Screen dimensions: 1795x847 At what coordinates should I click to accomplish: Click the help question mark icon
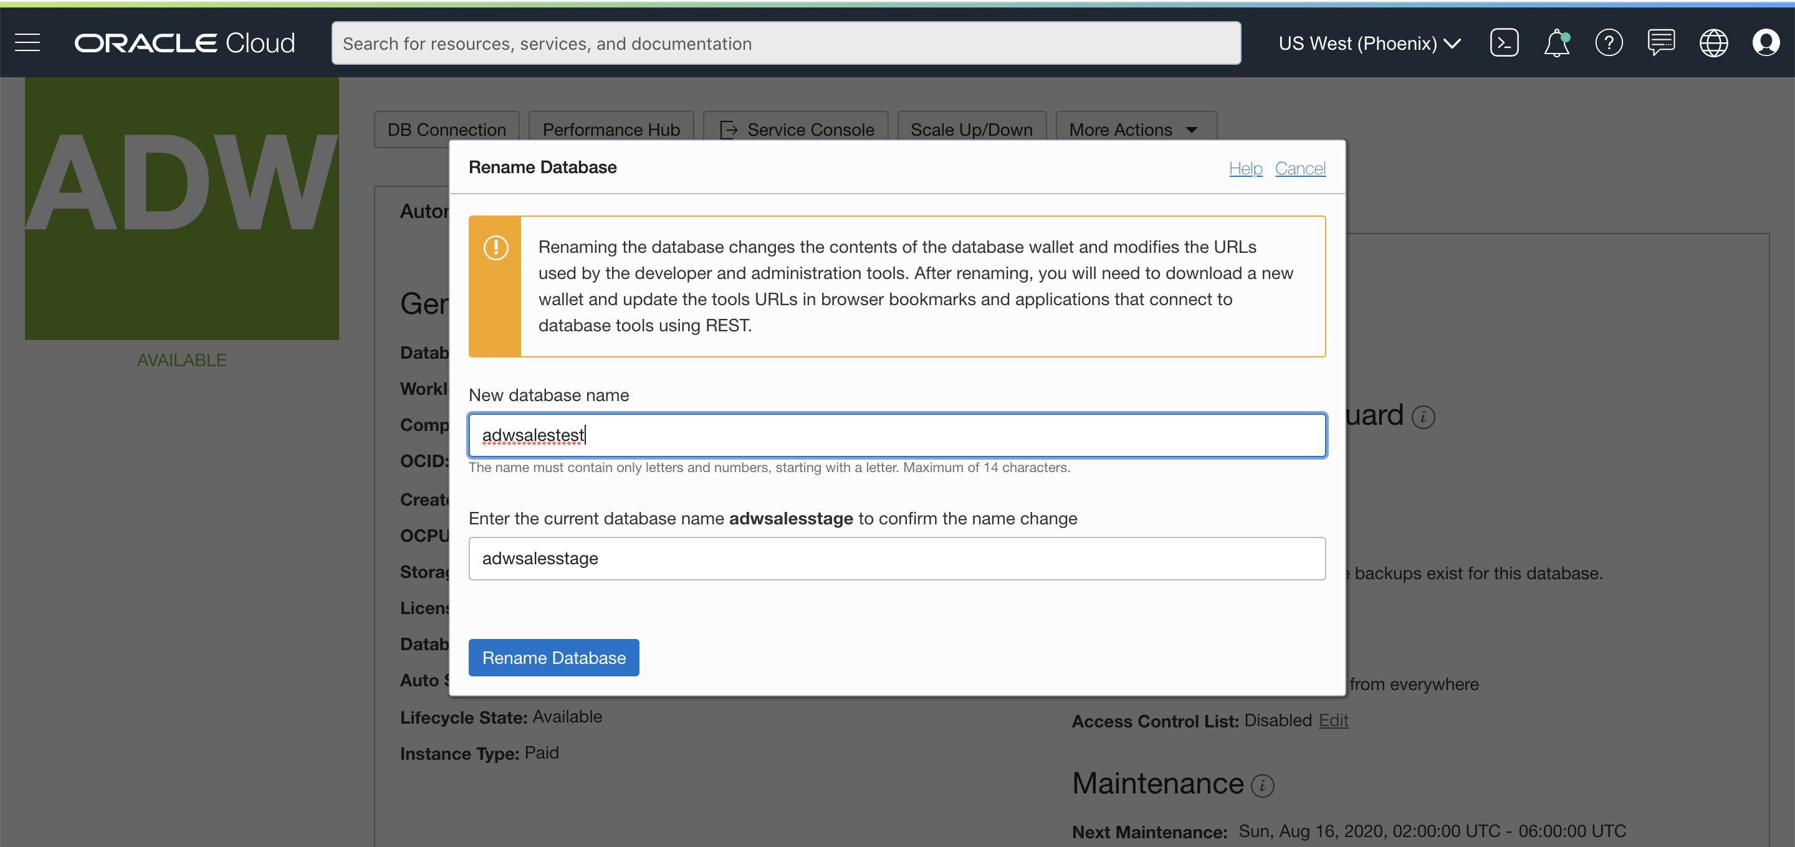click(1608, 43)
